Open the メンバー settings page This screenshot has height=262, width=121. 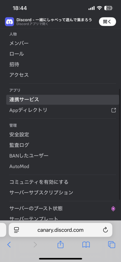coord(62,43)
